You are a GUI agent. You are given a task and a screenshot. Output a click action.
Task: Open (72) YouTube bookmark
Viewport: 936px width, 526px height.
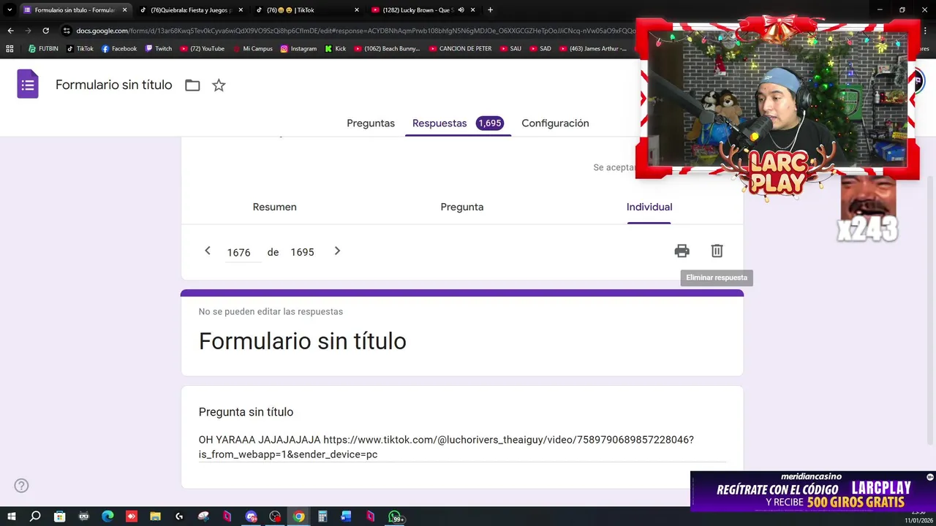tap(202, 49)
